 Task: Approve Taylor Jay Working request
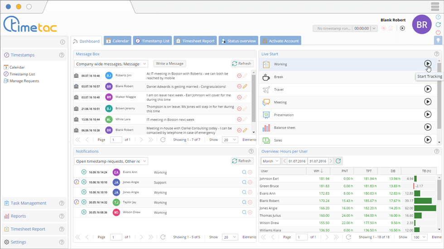pos(84,202)
